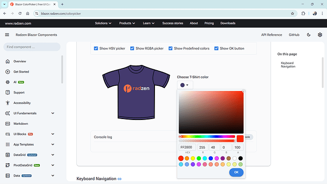Viewport: 327px width, 184px height.
Task: Toggle the T-Shirt color picker dropdown
Action: pyautogui.click(x=185, y=85)
